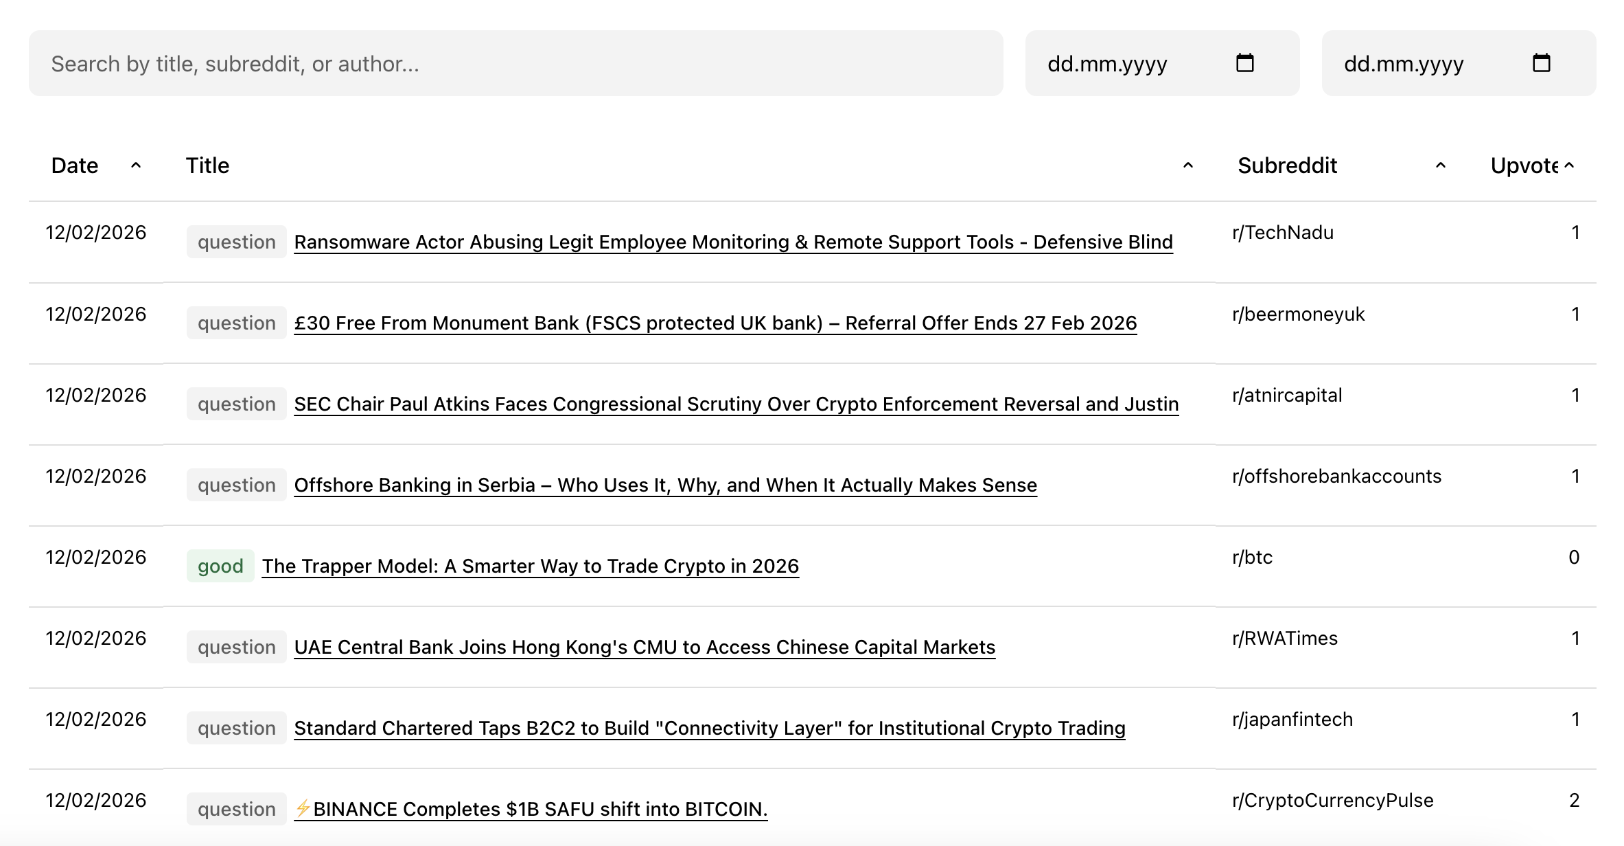Viewport: 1624px width, 846px height.
Task: Click the 'question' tag on Ransomware row
Action: tap(235, 242)
